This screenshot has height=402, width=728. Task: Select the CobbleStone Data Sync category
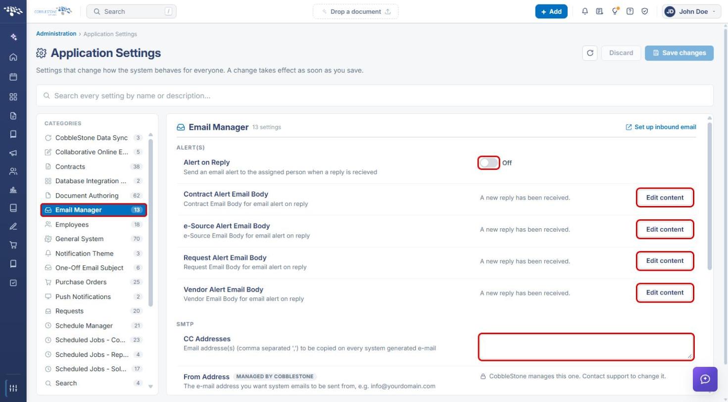coord(94,138)
